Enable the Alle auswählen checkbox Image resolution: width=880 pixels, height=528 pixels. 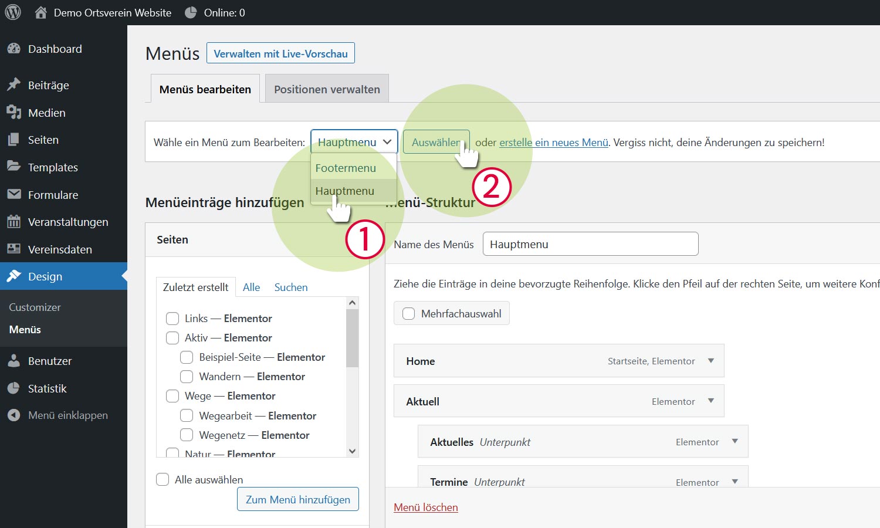(163, 479)
